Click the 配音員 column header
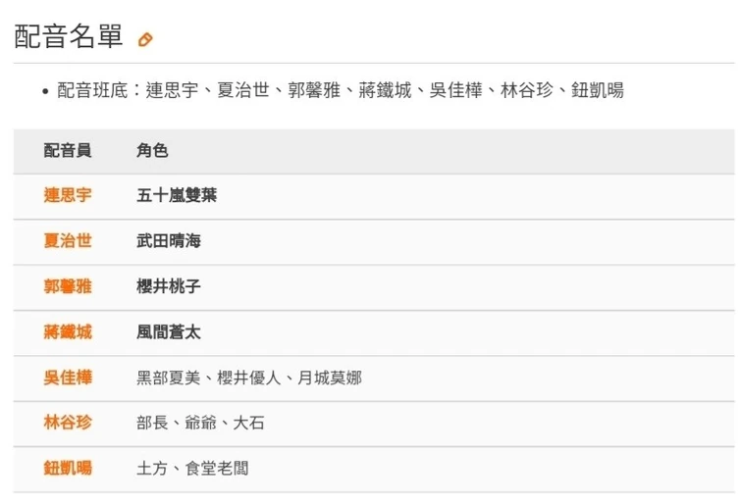The image size is (741, 504). [x=68, y=150]
